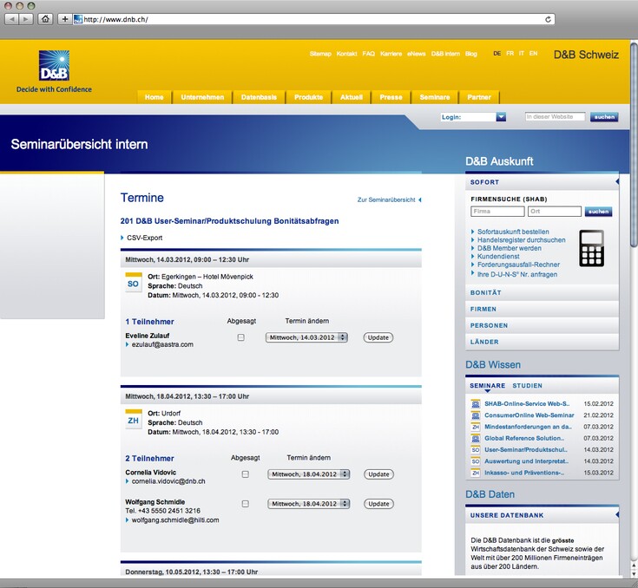Click Update button for Wolfgang Schmidle
Viewport: 638px width, 588px height.
[x=378, y=504]
